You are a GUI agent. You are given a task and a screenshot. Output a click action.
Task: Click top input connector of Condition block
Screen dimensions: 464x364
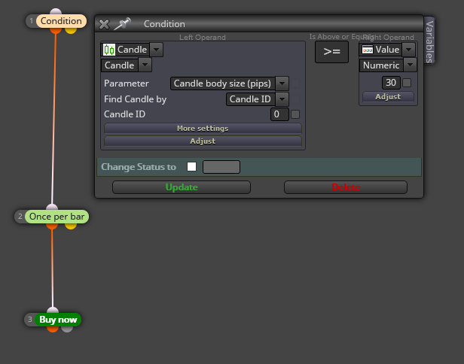click(x=56, y=12)
